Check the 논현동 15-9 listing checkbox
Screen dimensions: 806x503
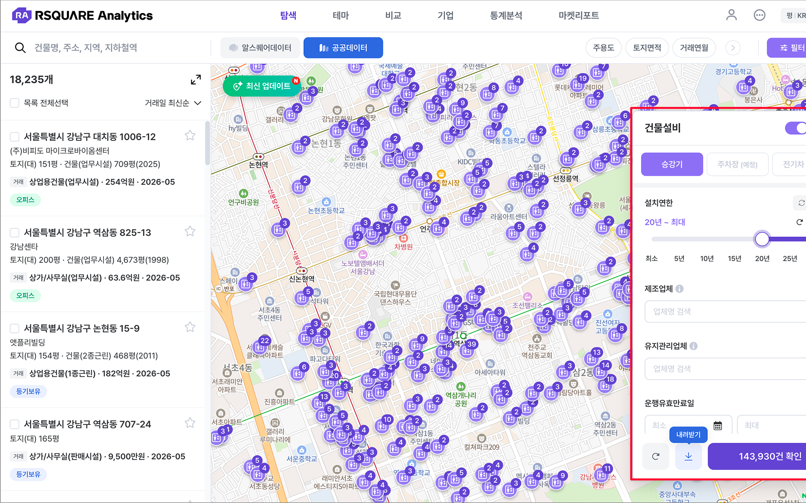[x=15, y=328]
